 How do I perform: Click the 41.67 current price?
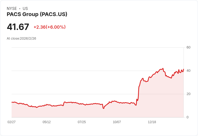click(18, 27)
